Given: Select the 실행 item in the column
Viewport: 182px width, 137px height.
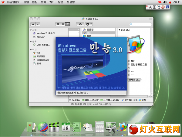Looking at the screenshot, I should point(99,36).
